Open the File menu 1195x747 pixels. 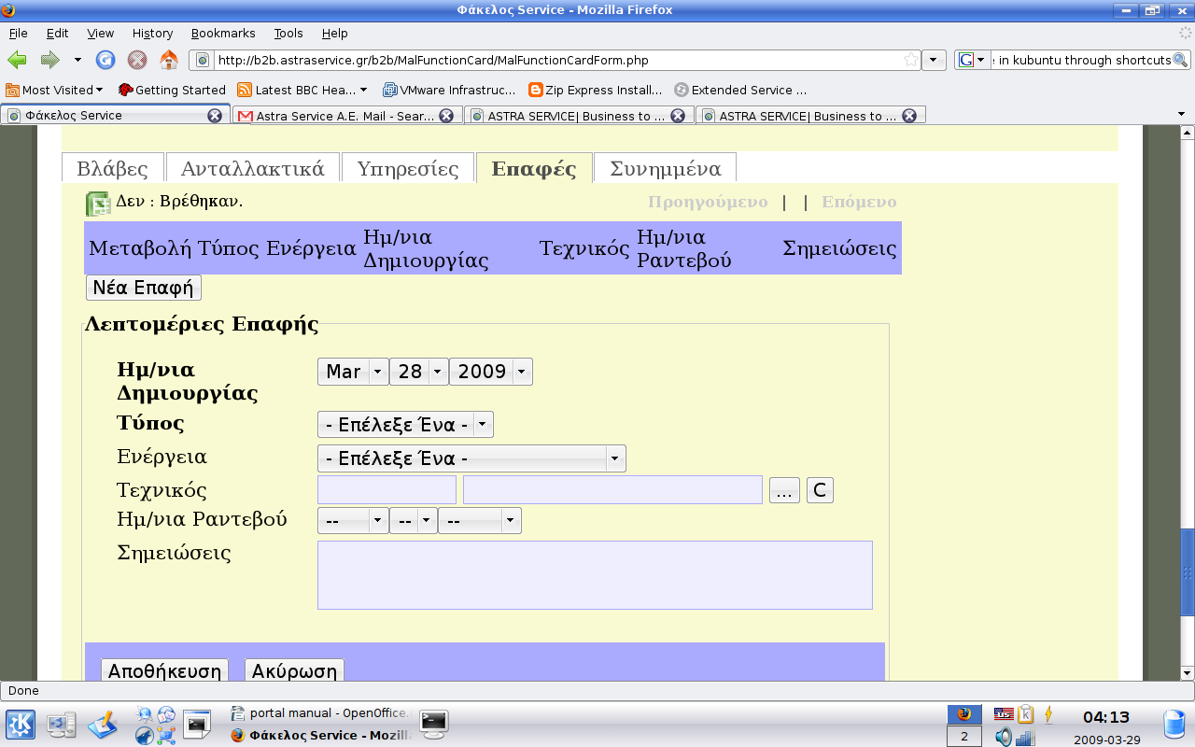tap(18, 33)
